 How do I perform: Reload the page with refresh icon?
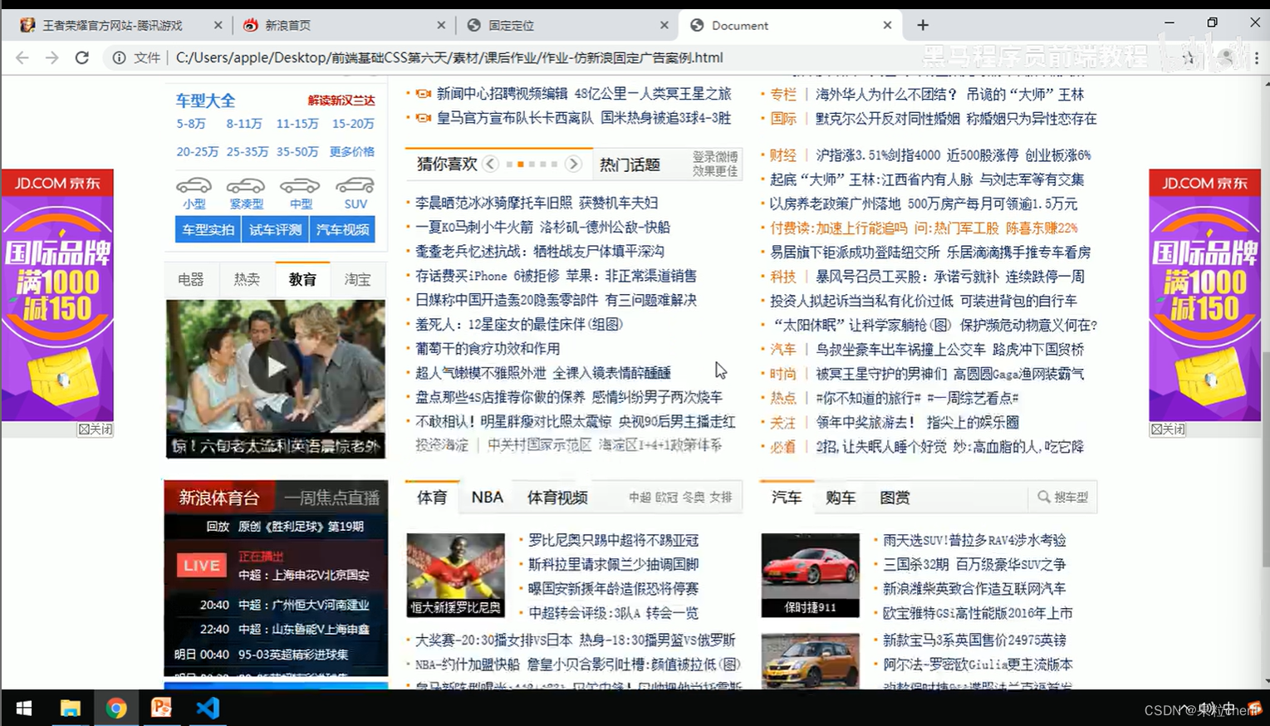pos(81,57)
